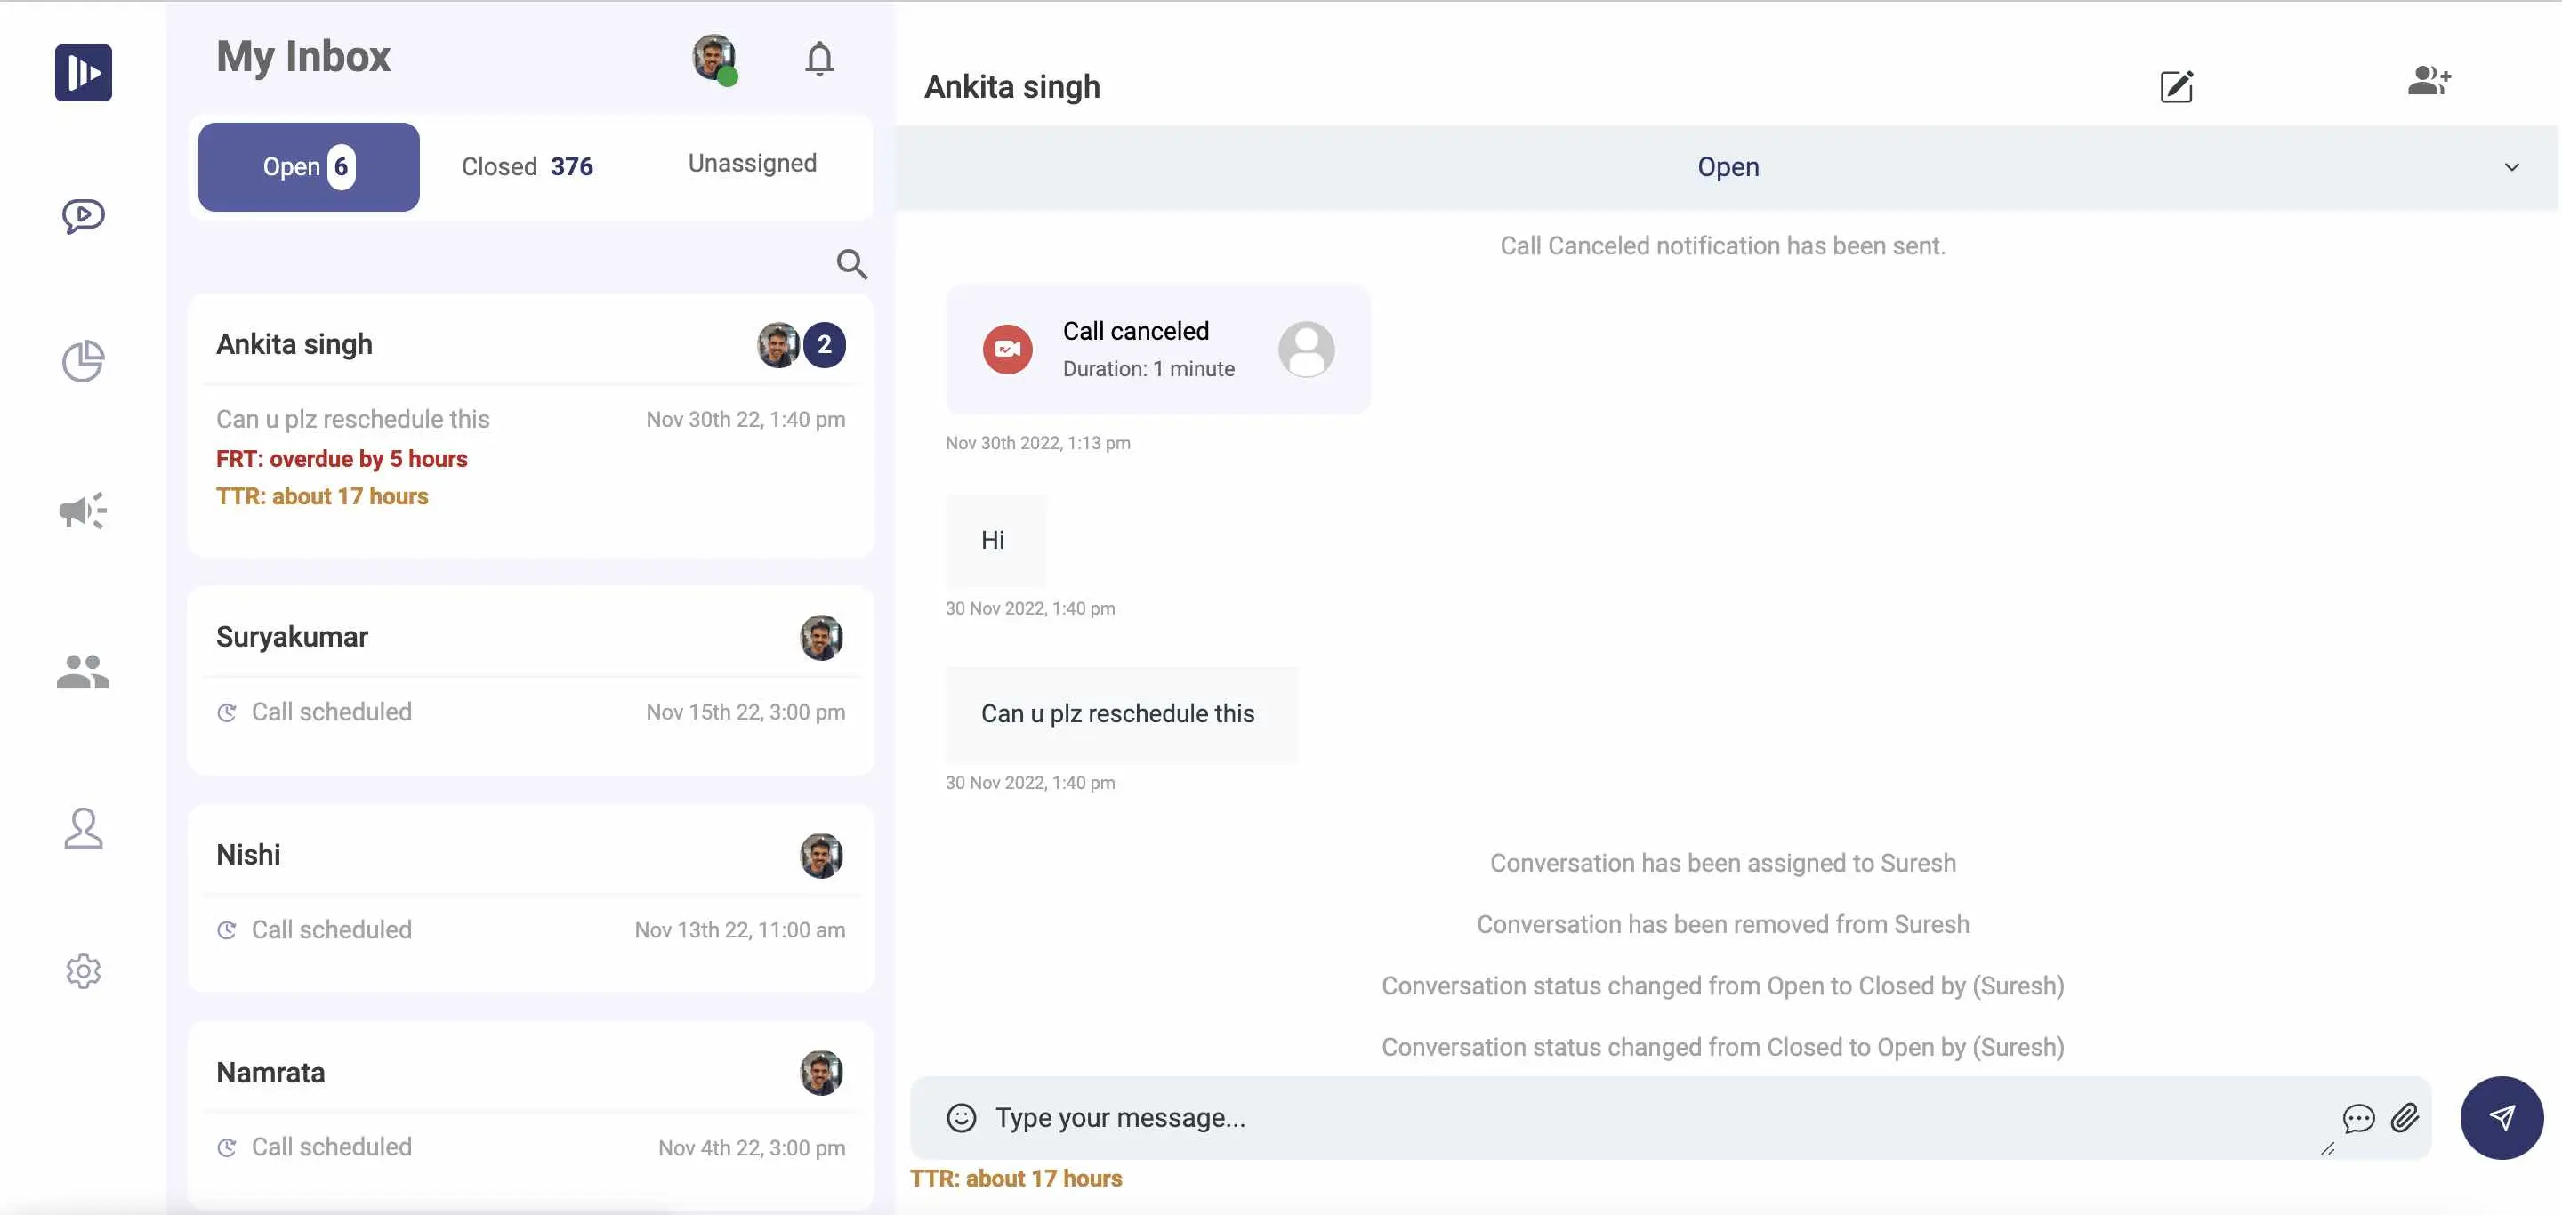Click the status dropdown chevron arrow
Viewport: 2562px width, 1215px height.
(x=2512, y=167)
